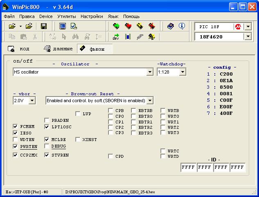
Task: Check the EBTRB checkbox
Action: click(x=133, y=110)
